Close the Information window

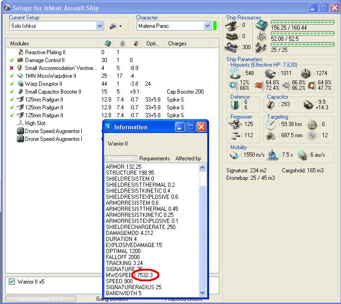[x=201, y=127]
